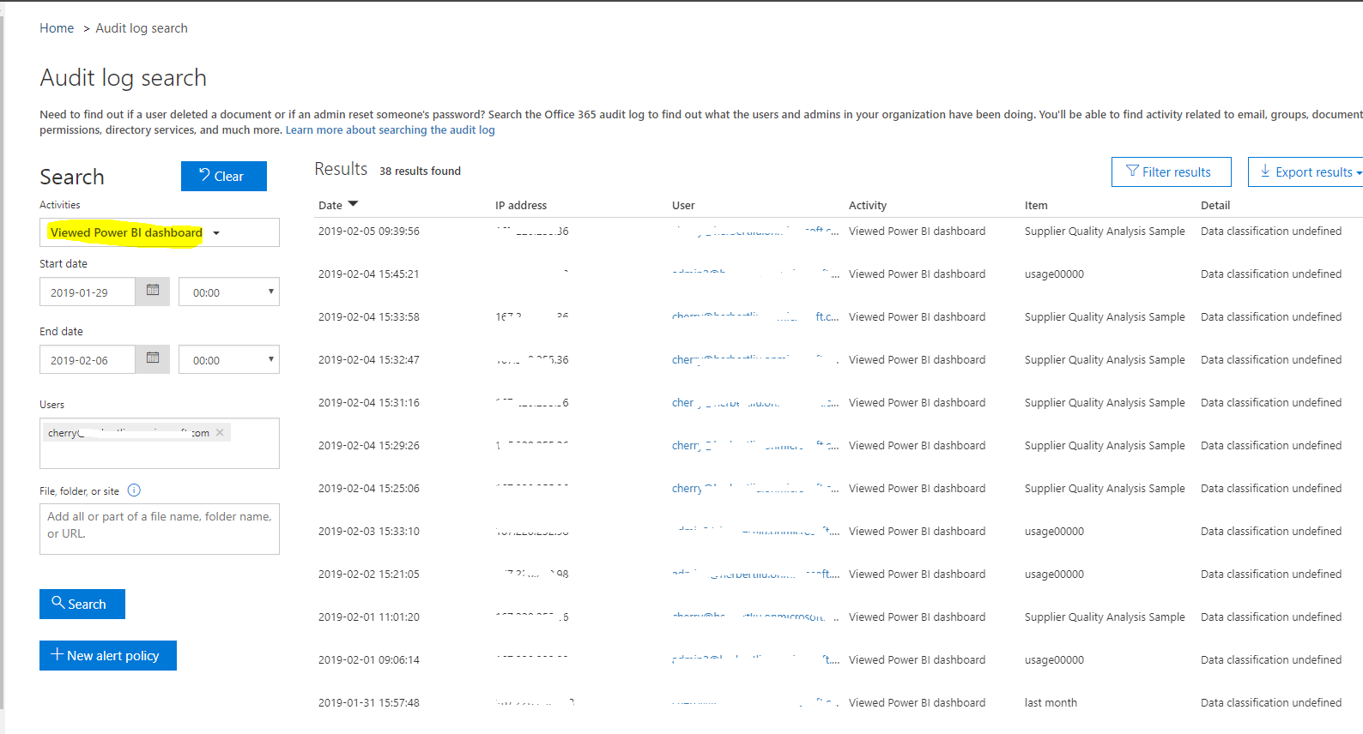The height and width of the screenshot is (734, 1363).
Task: Click the user link in the 15:31:16 row
Action: (x=755, y=403)
